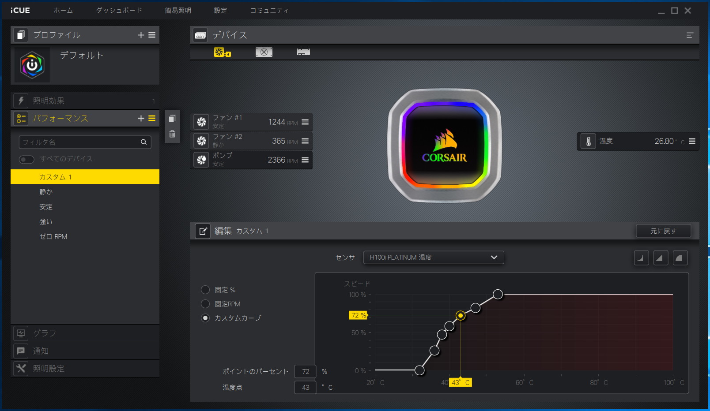Click the search magnifier in the filter box
The width and height of the screenshot is (710, 411).
point(144,142)
